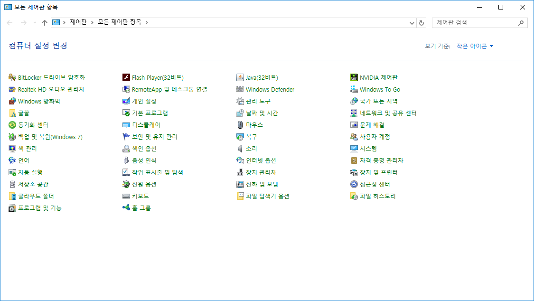Open the 작업 표시줄 및 탐색 link
The width and height of the screenshot is (534, 301).
pyautogui.click(x=158, y=173)
